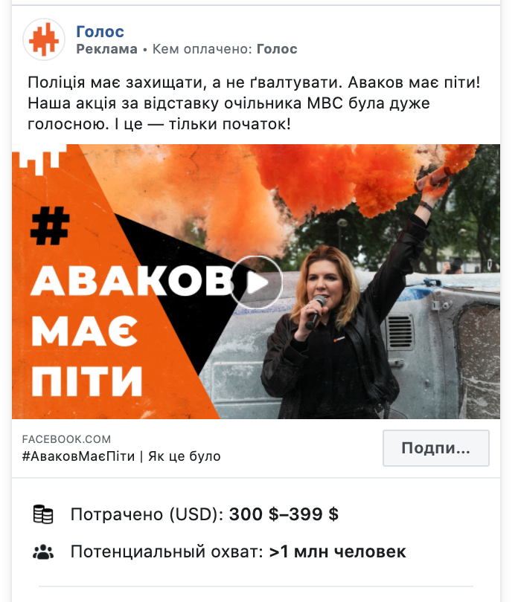Viewport: 521px width, 602px height.
Task: Open the FACEBOOK.COM source link
Action: tap(66, 438)
